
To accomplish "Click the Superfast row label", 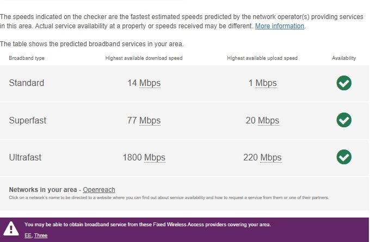I will pos(27,120).
